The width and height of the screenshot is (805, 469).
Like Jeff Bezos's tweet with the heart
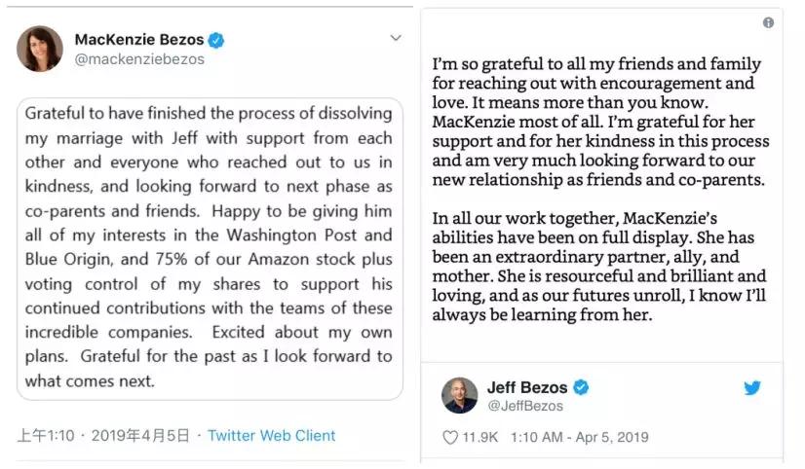(x=450, y=438)
